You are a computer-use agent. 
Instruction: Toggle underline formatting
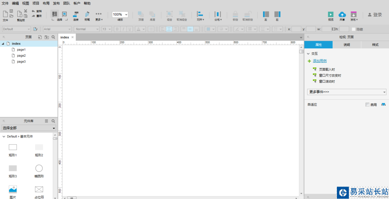(129, 29)
